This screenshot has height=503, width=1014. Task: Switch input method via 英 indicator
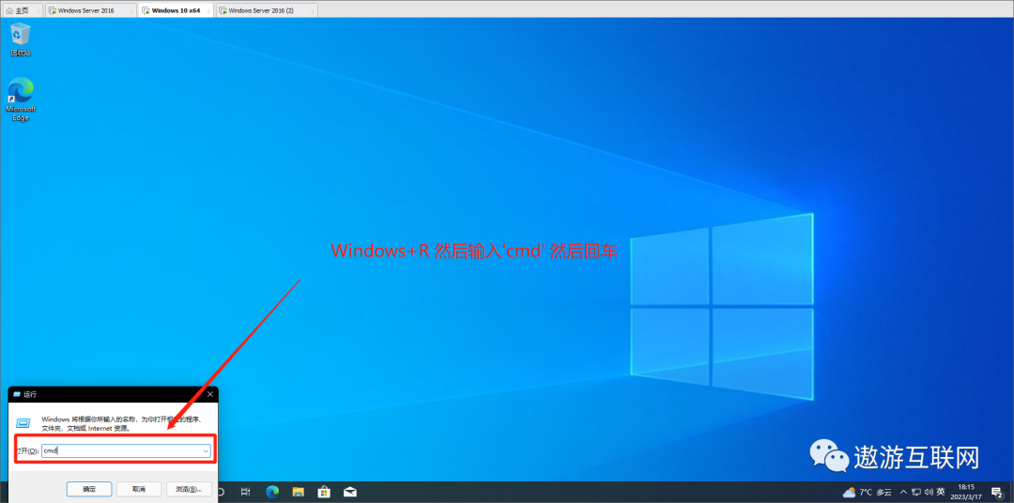click(940, 492)
